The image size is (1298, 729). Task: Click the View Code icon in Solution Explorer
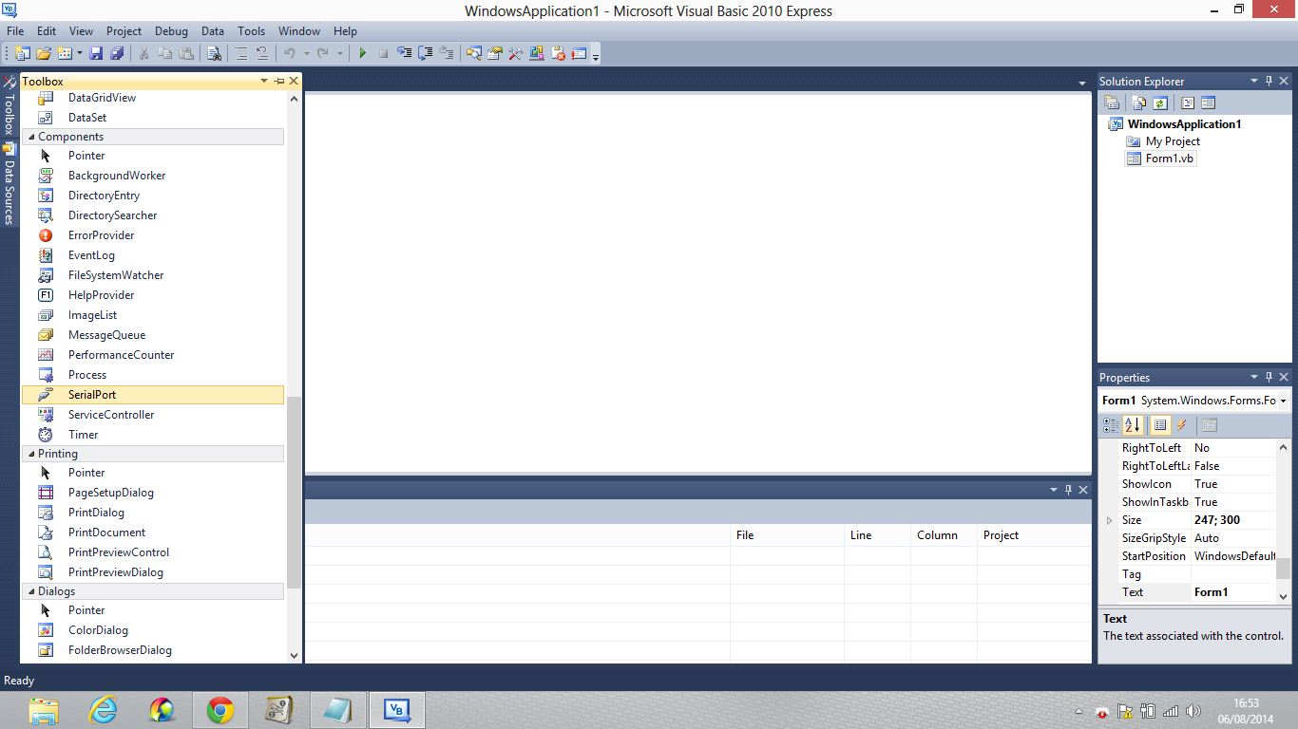coord(1188,103)
